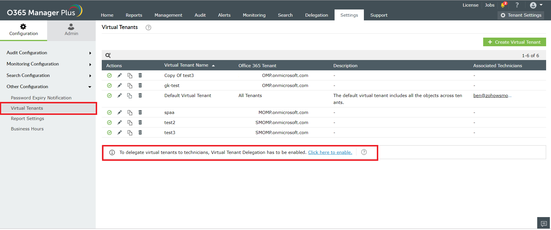Toggle status of Default Virtual Tenant
The width and height of the screenshot is (551, 230).
tap(109, 96)
